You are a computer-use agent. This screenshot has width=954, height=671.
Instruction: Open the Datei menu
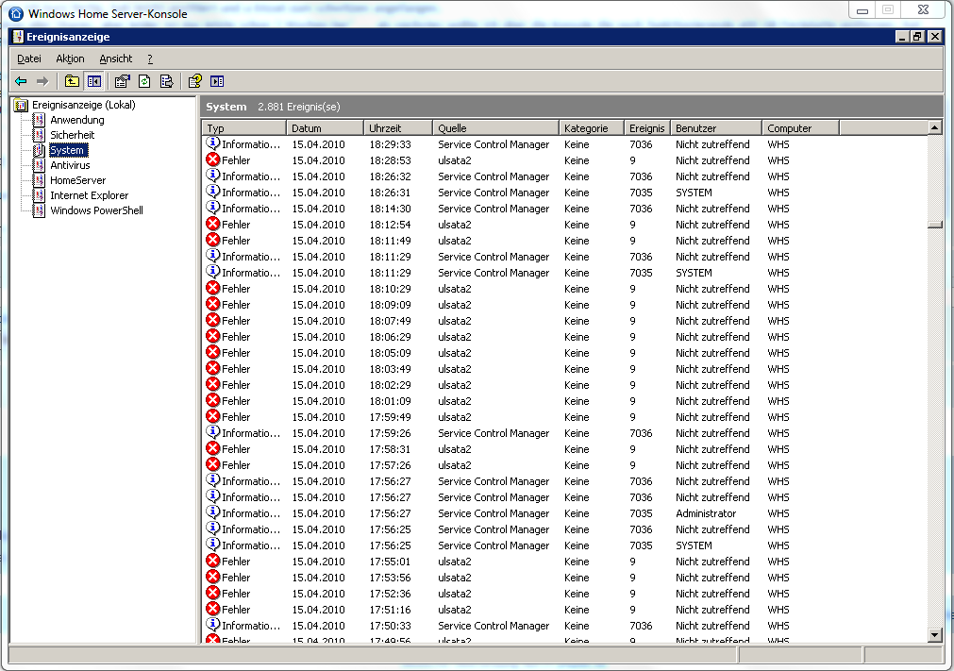pos(29,59)
